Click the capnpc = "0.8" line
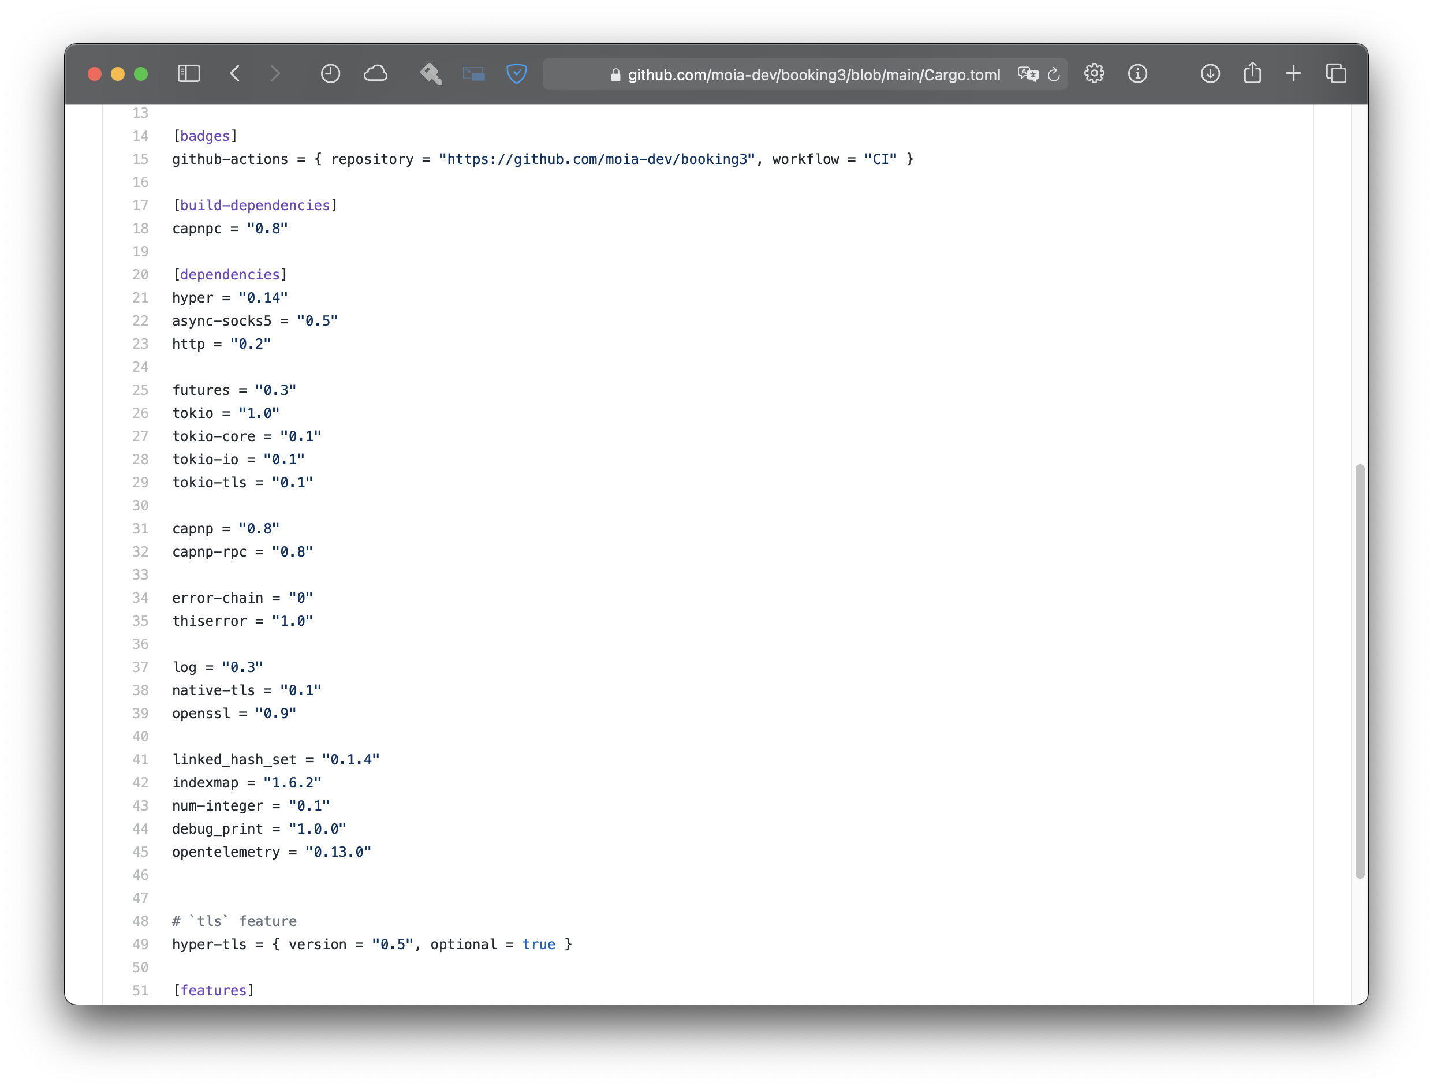 230,229
